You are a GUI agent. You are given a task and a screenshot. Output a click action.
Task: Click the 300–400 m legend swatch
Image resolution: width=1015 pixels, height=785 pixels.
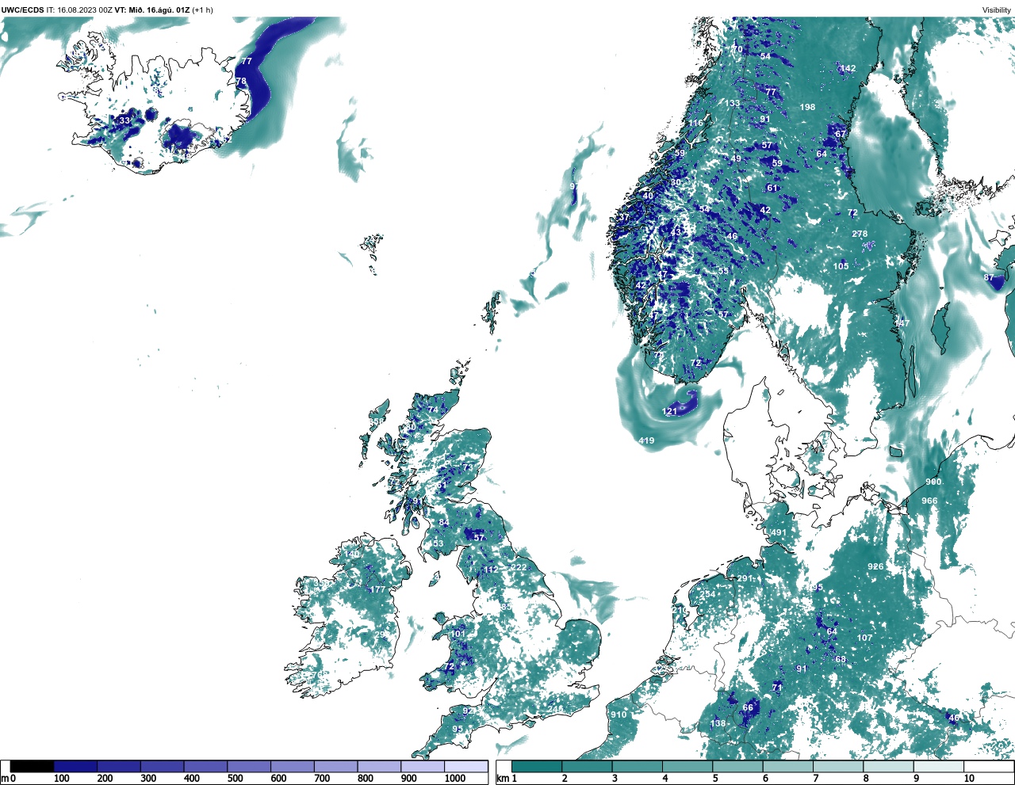tap(162, 766)
